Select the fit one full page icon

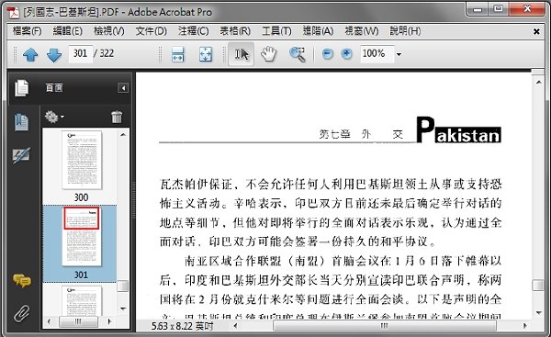(x=206, y=54)
